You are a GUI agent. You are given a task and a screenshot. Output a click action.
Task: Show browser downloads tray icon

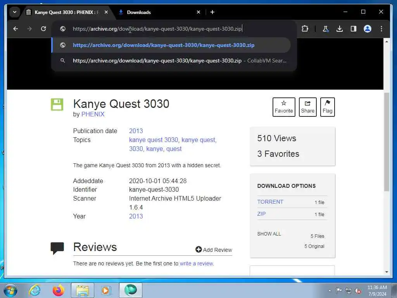pyautogui.click(x=340, y=29)
